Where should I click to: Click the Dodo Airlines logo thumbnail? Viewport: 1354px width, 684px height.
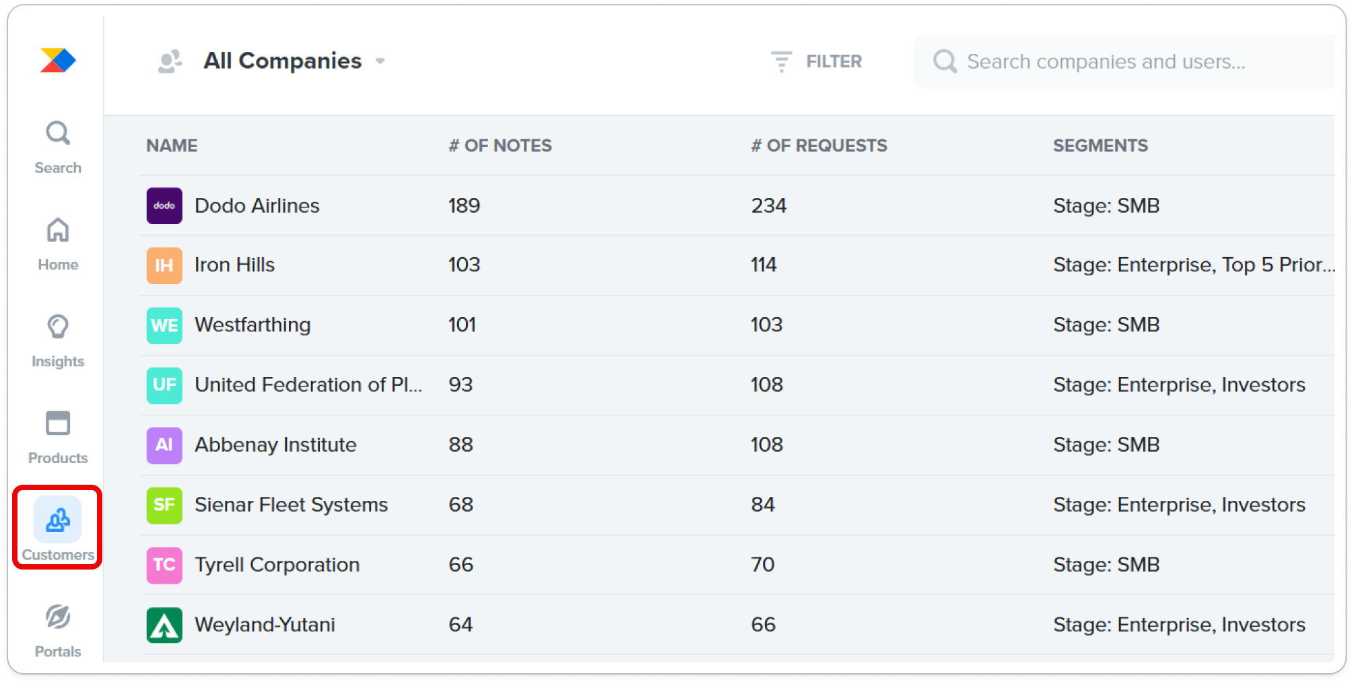click(164, 205)
